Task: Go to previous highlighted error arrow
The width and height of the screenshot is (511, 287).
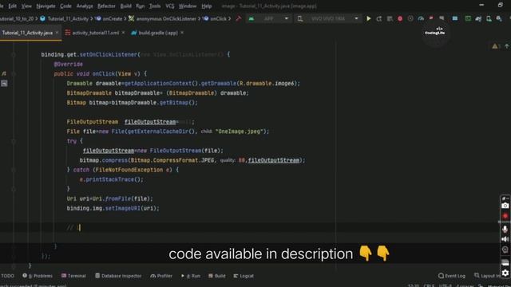Action: click(507, 46)
